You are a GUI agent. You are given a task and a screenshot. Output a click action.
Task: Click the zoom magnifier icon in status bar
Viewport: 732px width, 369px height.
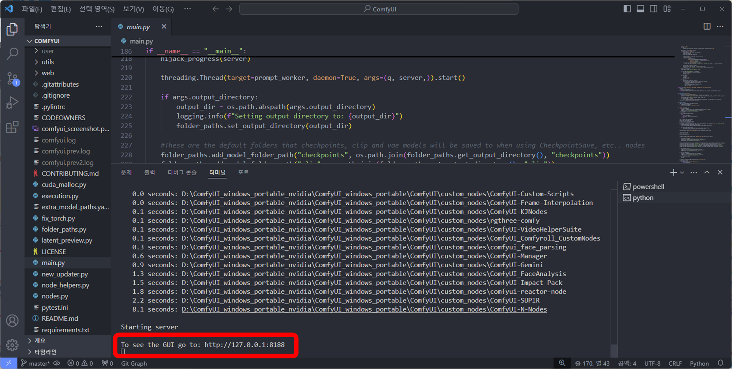(562, 363)
